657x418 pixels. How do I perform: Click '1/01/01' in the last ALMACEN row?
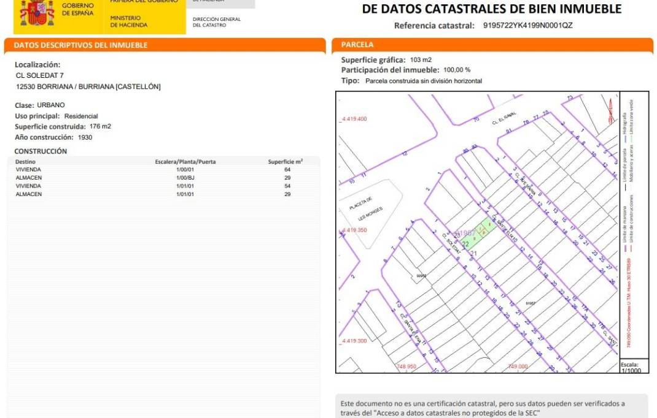[185, 194]
